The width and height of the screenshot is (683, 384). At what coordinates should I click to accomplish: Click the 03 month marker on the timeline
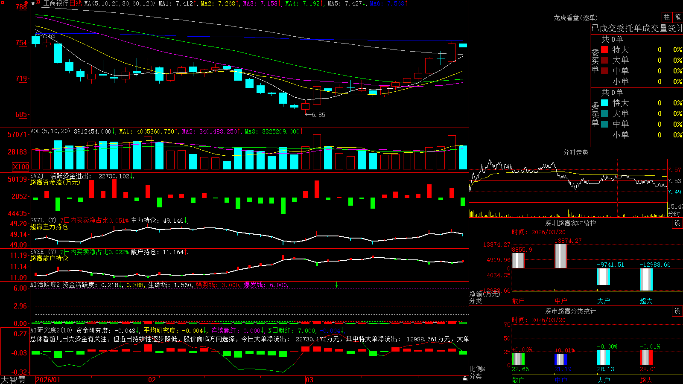click(x=309, y=380)
